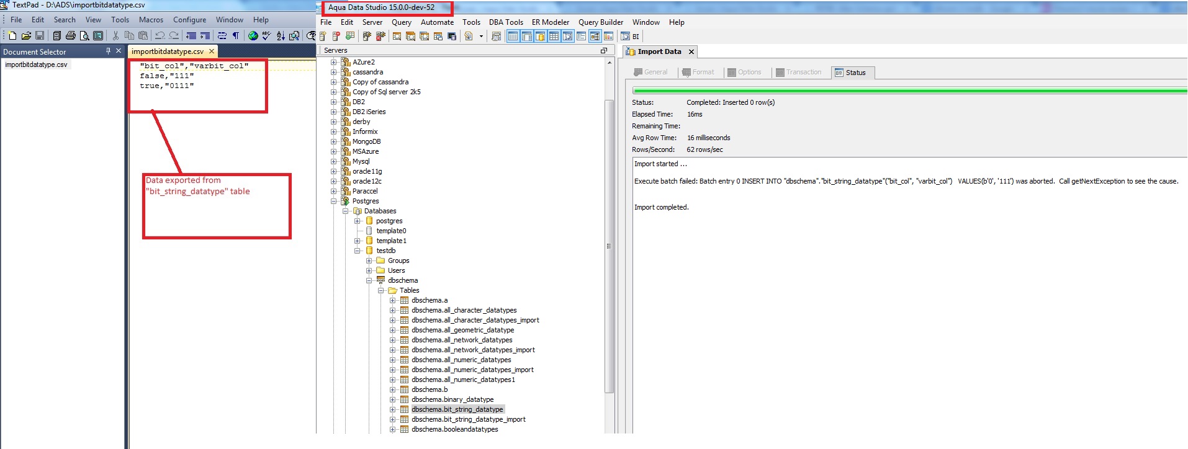Collapse the Tables folder
The height and width of the screenshot is (449, 1188).
pyautogui.click(x=380, y=290)
